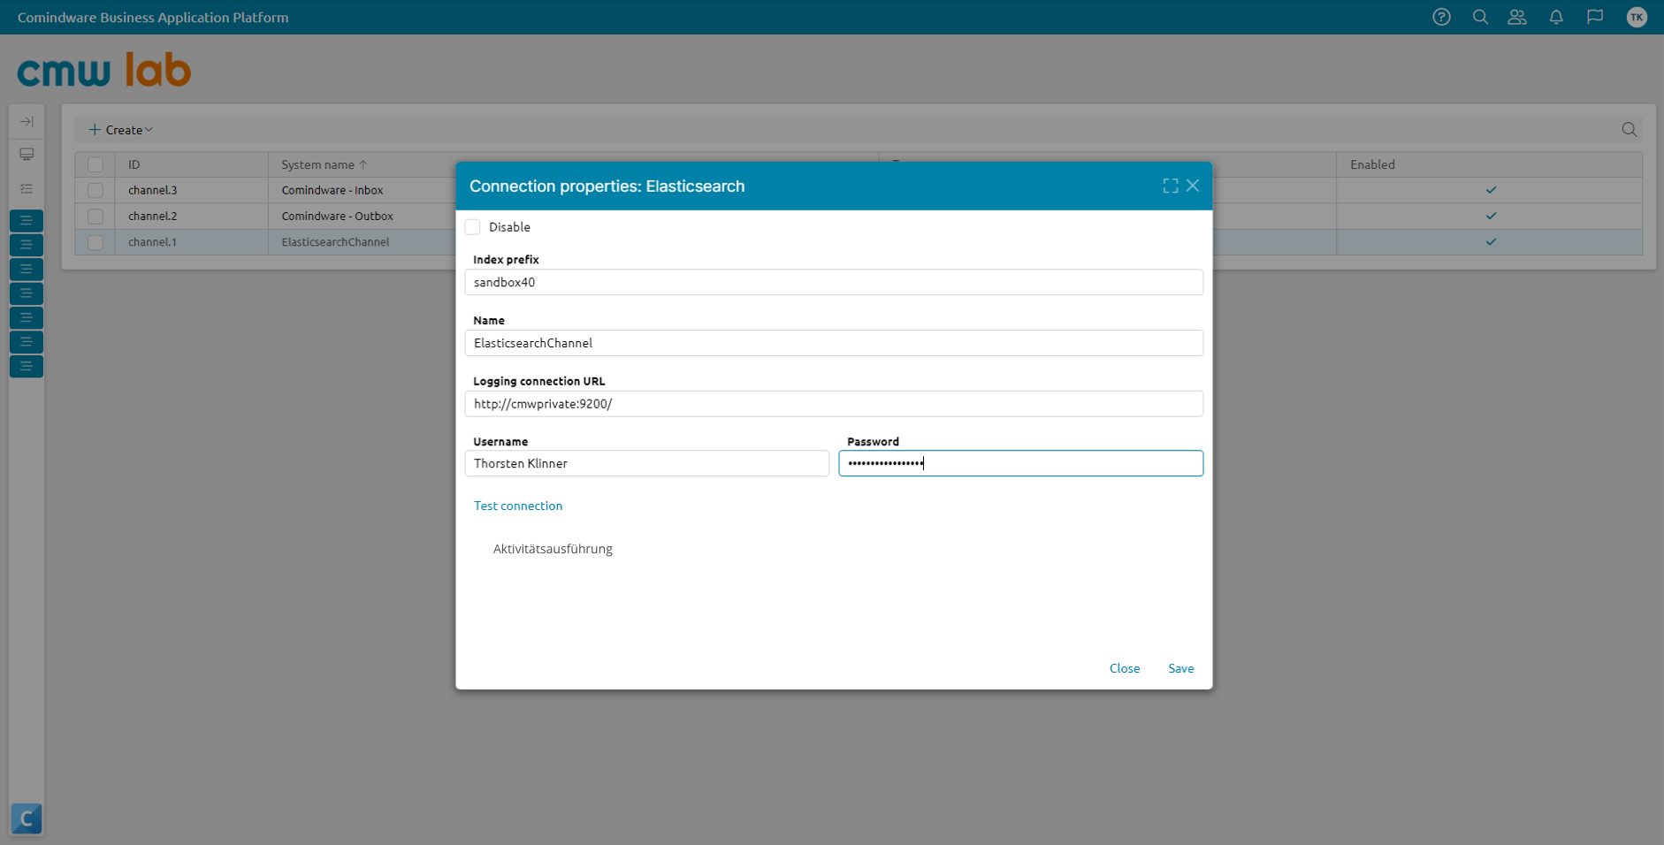Click the ElasticsearchChannel cell in table

point(335,242)
